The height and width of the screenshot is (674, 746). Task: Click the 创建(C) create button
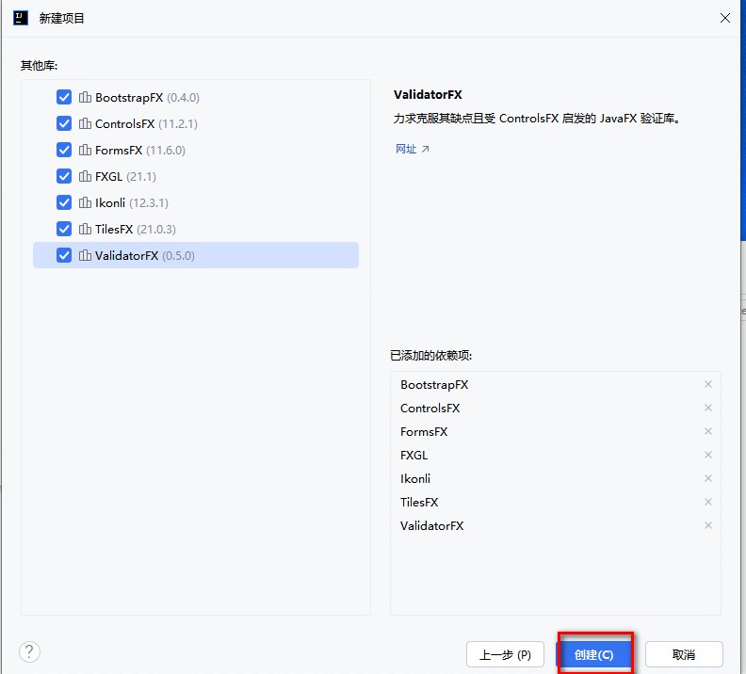point(593,654)
